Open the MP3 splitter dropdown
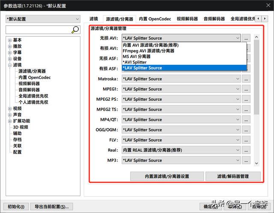Image resolution: width=274 pixels, height=213 pixels. click(x=181, y=160)
